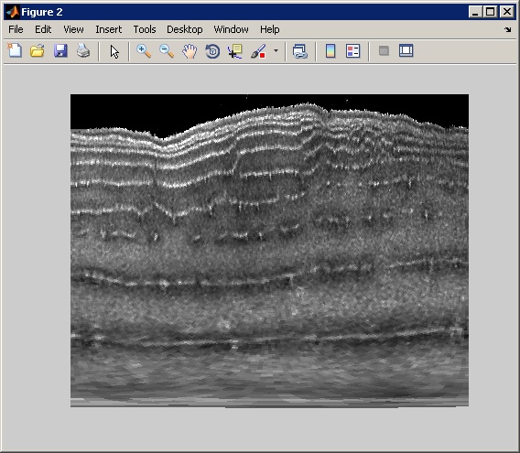Open the Desktop menu
Viewport: 520px width, 453px height.
(x=185, y=29)
